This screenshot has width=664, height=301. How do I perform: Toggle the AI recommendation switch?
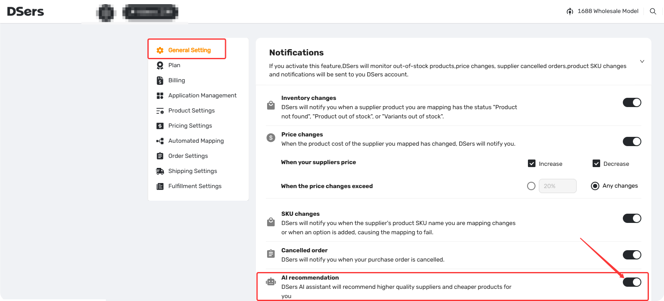pos(632,282)
